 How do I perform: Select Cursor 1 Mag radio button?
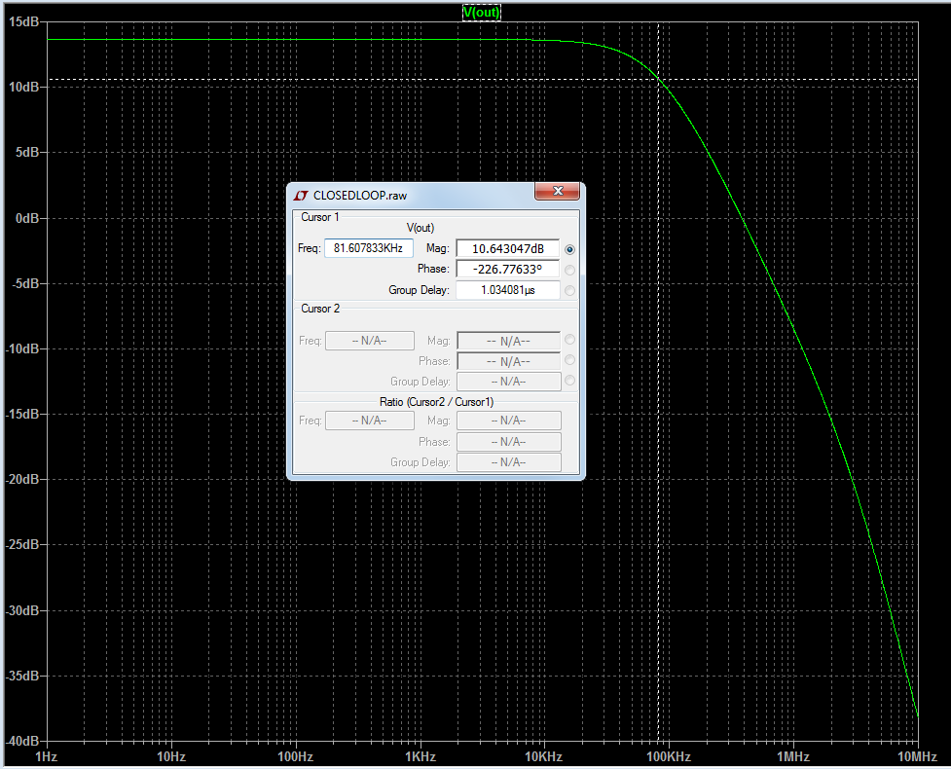click(x=569, y=249)
